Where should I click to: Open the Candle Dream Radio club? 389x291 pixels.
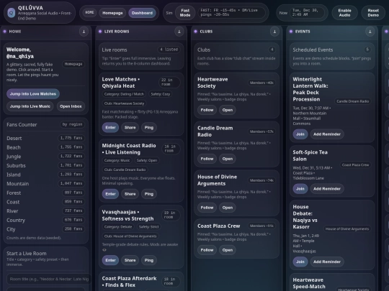[x=228, y=159]
